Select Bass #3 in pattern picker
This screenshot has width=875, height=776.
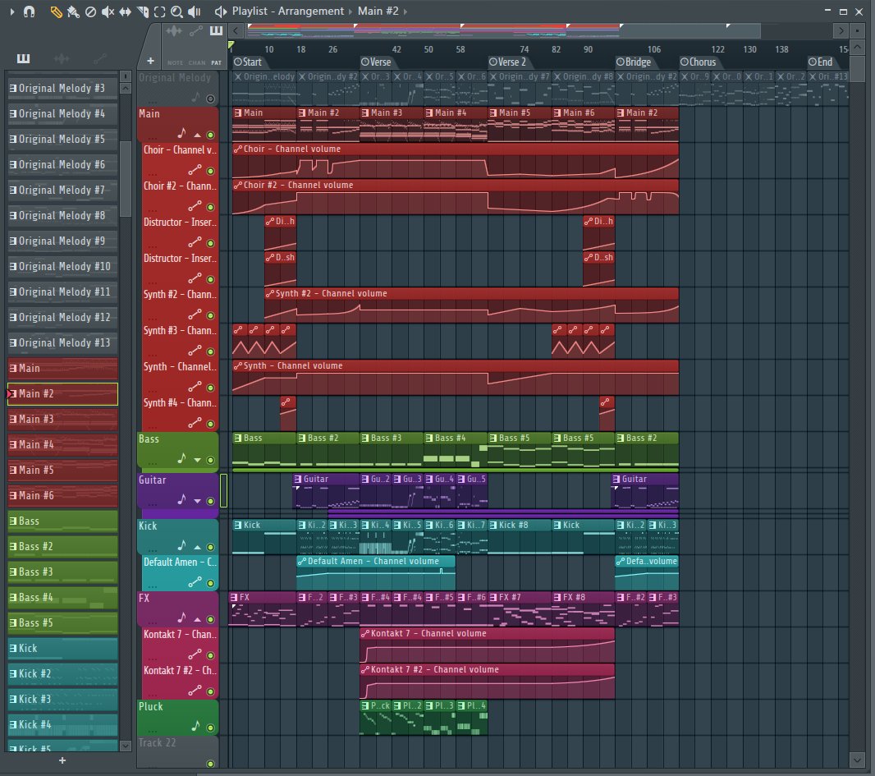[x=62, y=572]
